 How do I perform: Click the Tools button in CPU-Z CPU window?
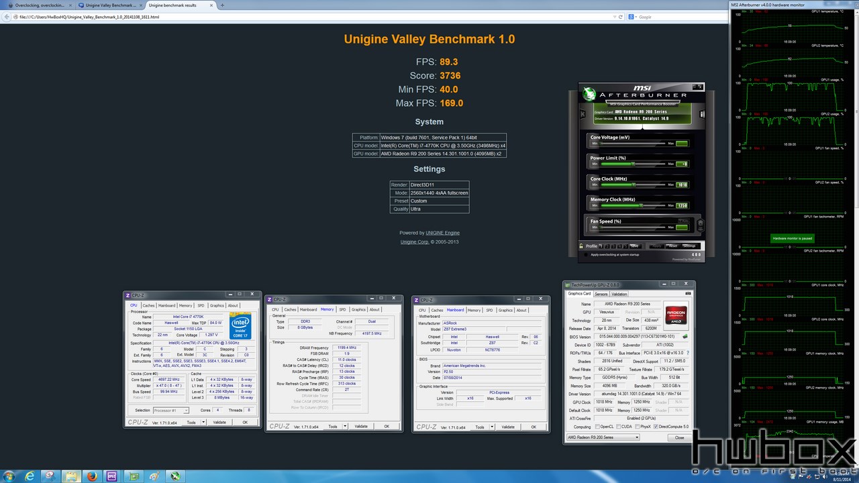click(x=191, y=422)
